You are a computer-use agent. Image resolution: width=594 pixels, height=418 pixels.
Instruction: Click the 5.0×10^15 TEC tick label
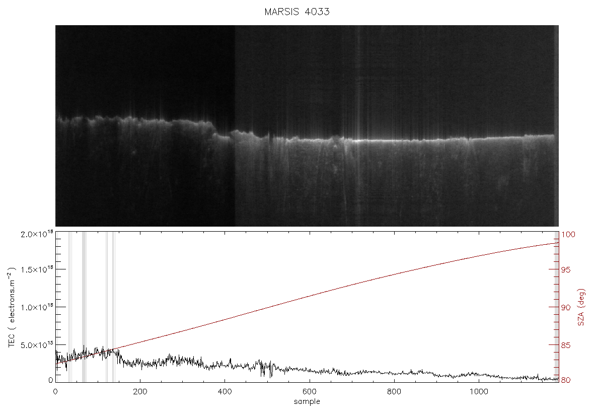37,345
